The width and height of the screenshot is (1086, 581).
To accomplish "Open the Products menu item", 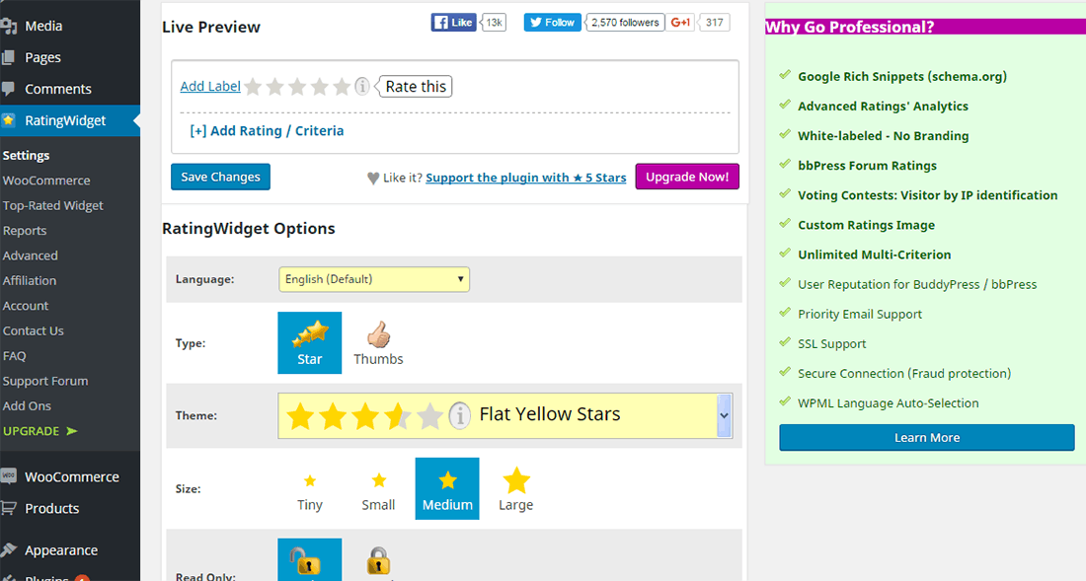I will 52,508.
